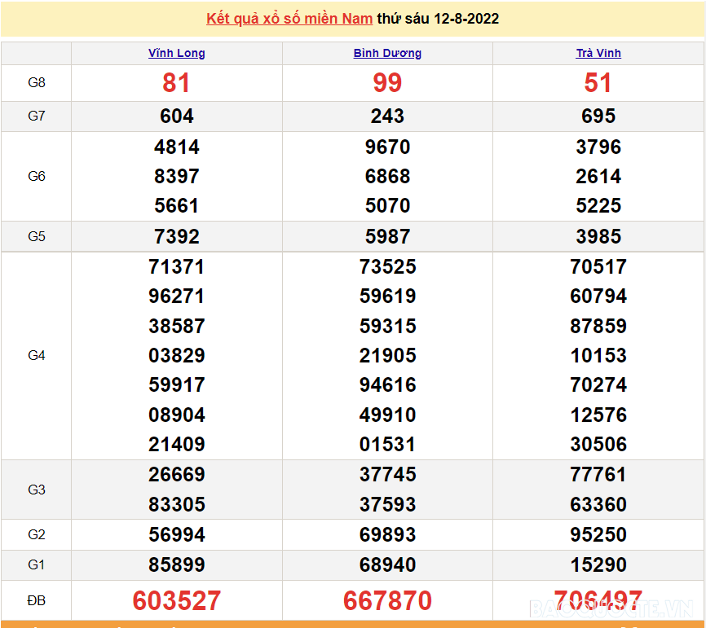Image resolution: width=706 pixels, height=628 pixels.
Task: Click the G2 result 69893
Action: click(x=387, y=535)
